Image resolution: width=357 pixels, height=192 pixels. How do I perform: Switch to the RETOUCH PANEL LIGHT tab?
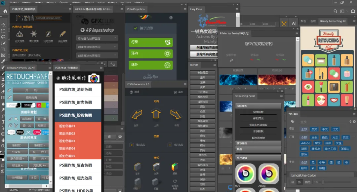[x=21, y=68]
